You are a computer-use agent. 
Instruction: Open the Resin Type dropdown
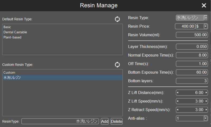(205, 18)
